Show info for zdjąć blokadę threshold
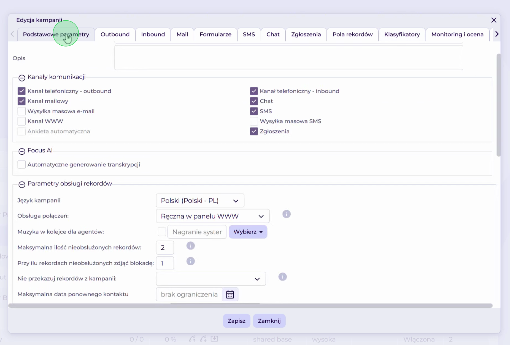This screenshot has width=510, height=345. [x=190, y=261]
